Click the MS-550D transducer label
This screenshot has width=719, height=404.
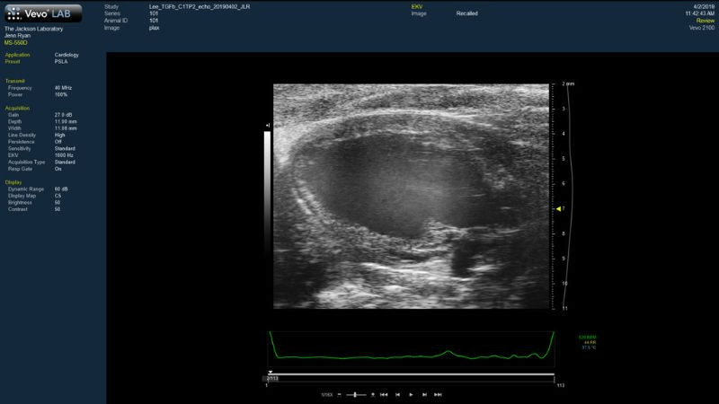click(x=16, y=41)
